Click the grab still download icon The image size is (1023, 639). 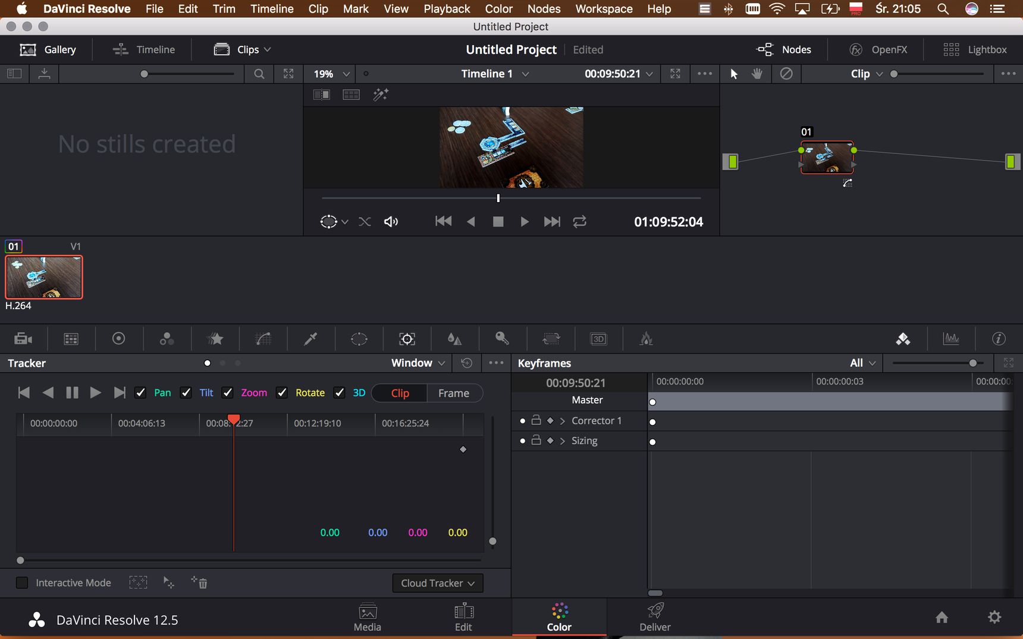[44, 74]
